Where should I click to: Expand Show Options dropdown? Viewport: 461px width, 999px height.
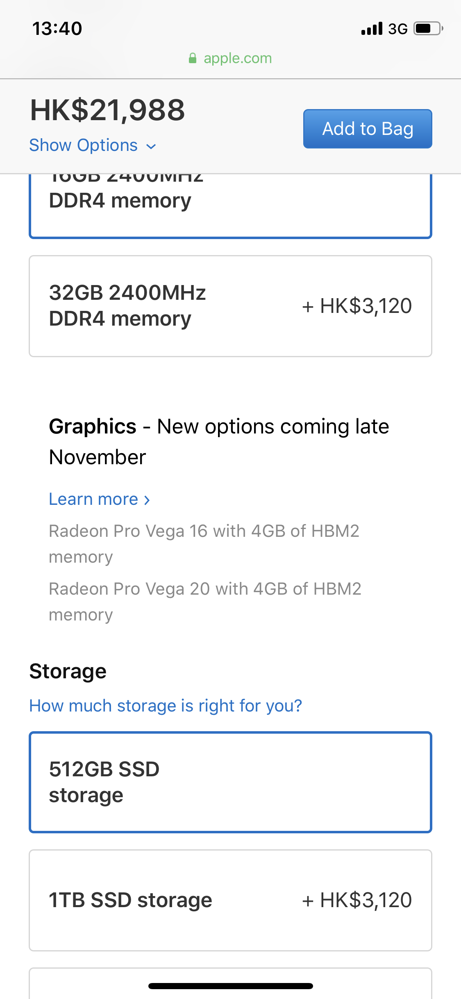[93, 146]
